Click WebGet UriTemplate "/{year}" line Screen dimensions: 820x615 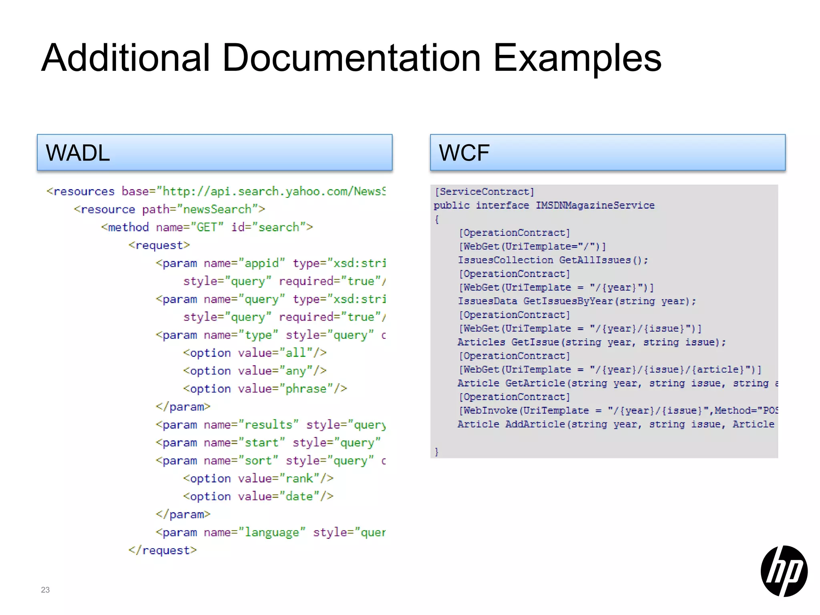coord(556,287)
